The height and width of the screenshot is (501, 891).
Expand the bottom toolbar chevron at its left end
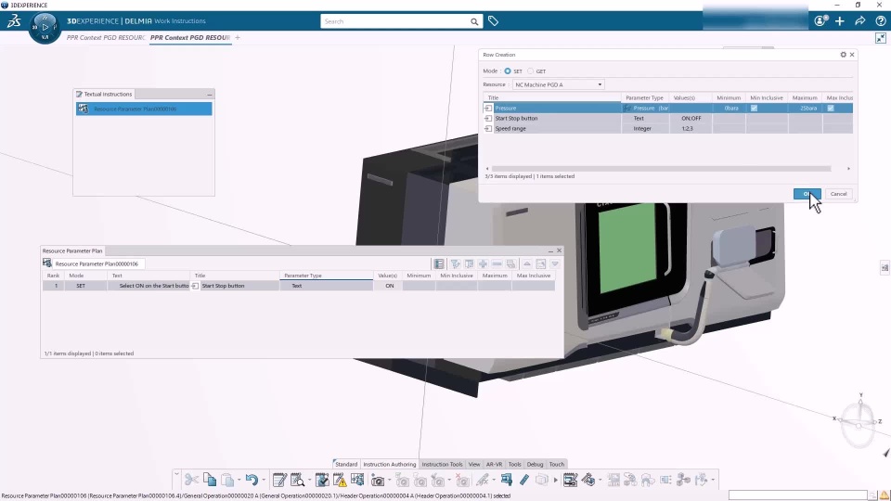(176, 474)
